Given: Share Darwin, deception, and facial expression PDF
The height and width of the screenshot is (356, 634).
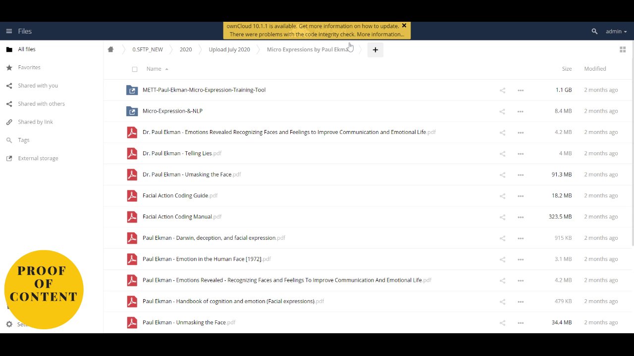Looking at the screenshot, I should click(502, 238).
